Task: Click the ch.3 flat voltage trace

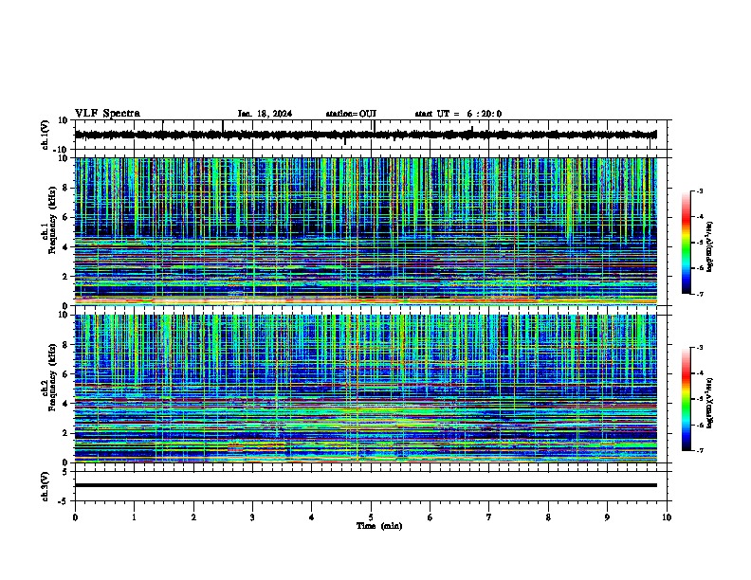Action: (365, 485)
